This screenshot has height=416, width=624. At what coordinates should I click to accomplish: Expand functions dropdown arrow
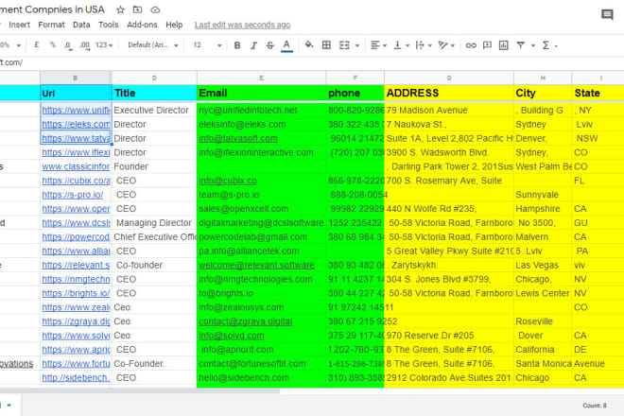556,46
